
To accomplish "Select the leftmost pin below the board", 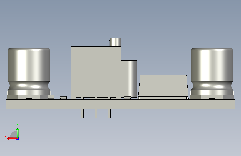I will tap(82, 114).
